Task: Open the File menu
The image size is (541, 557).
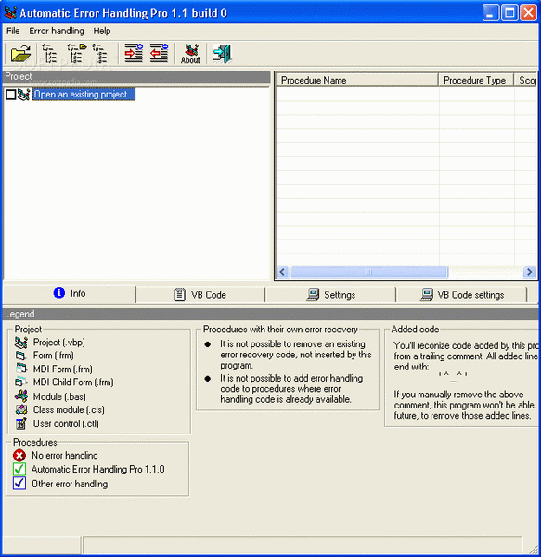Action: tap(13, 32)
